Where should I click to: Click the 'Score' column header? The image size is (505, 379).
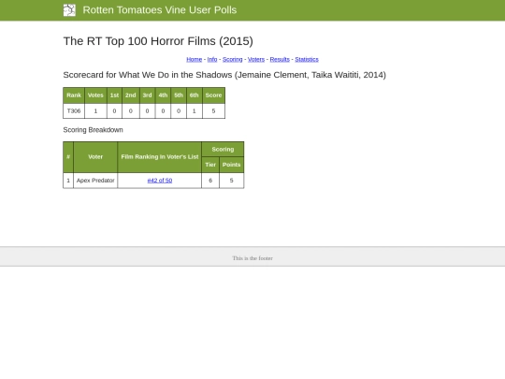[x=213, y=95]
